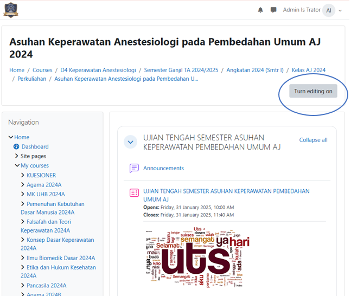
Task: Open Kelas AJ 2024 breadcrumb item
Action: point(308,70)
